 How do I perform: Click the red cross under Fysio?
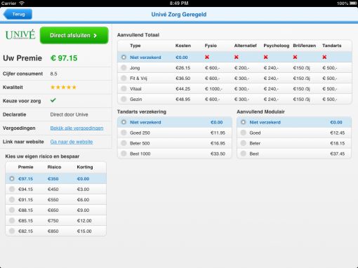[x=207, y=57]
